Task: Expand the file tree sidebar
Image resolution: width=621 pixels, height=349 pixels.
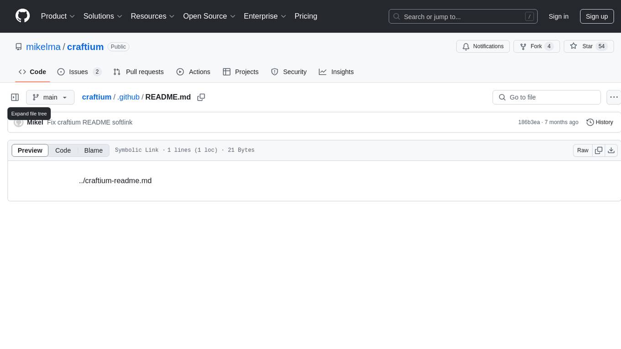Action: click(x=15, y=97)
